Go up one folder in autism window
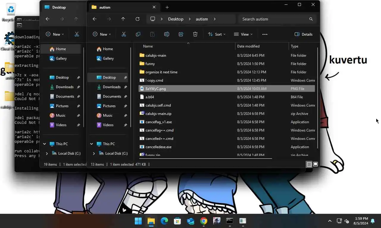The image size is (381, 228). (123, 19)
